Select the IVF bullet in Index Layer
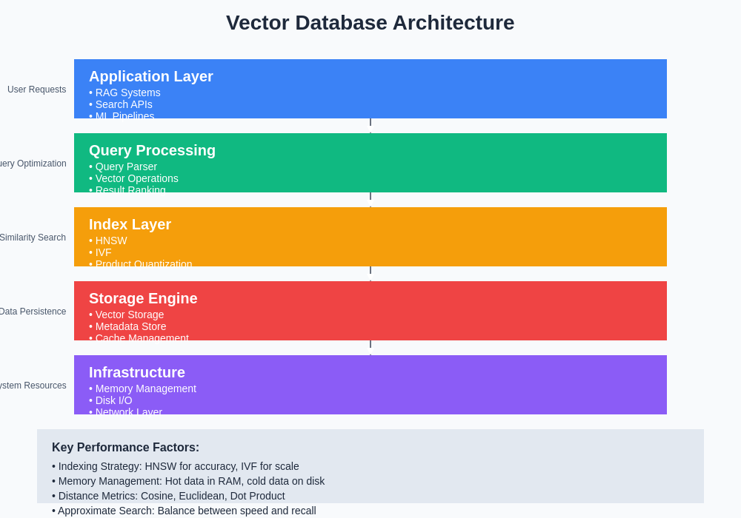The height and width of the screenshot is (518, 741). [x=103, y=252]
